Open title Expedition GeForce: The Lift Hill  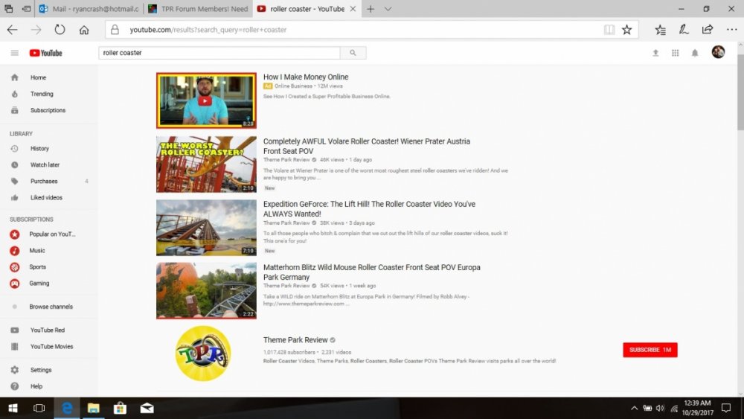(x=369, y=209)
